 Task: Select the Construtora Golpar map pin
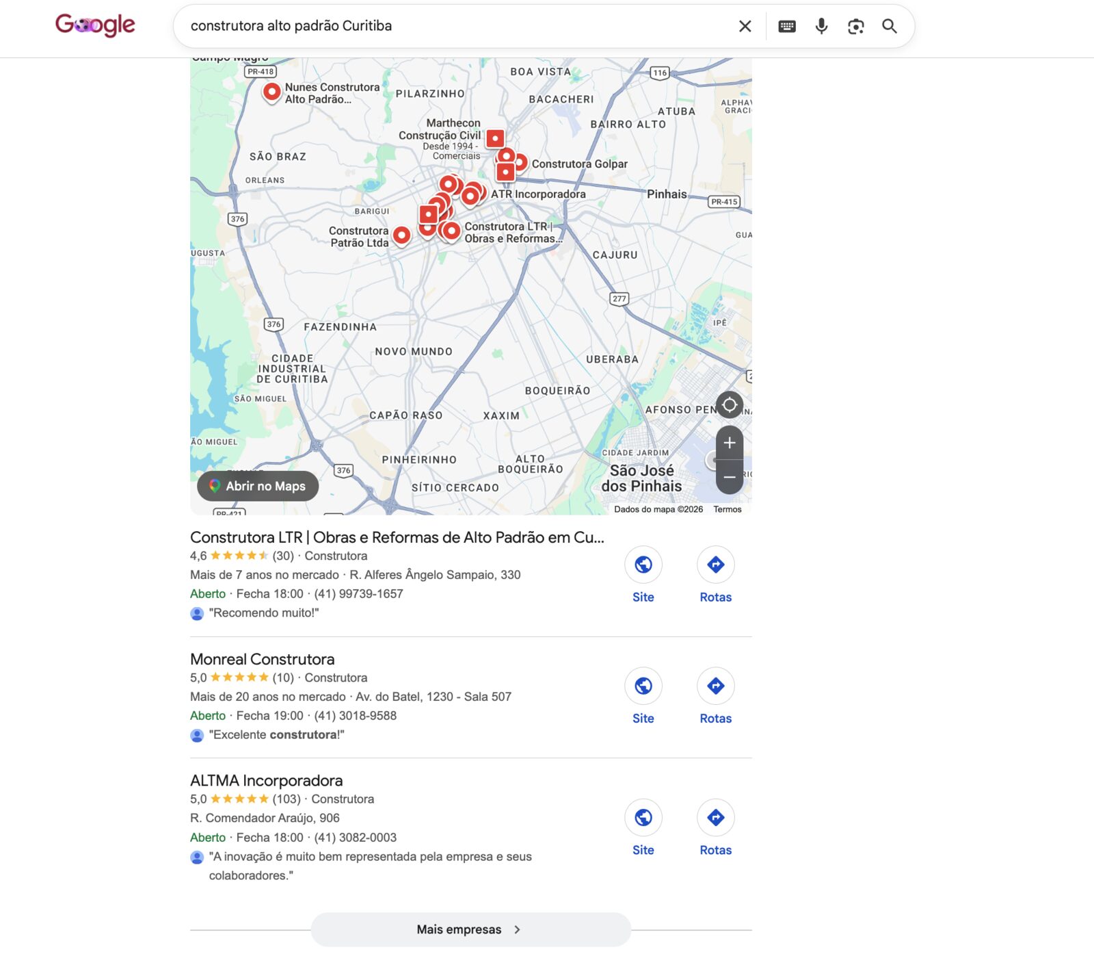point(520,163)
